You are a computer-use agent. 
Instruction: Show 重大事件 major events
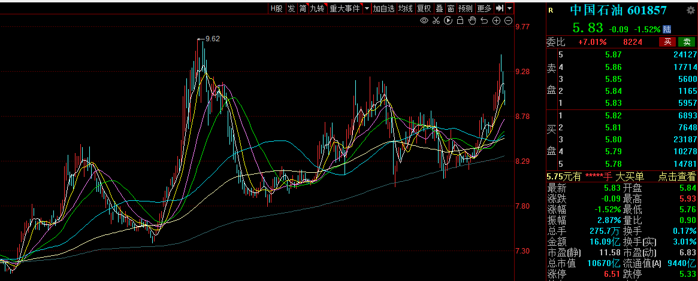[345, 8]
